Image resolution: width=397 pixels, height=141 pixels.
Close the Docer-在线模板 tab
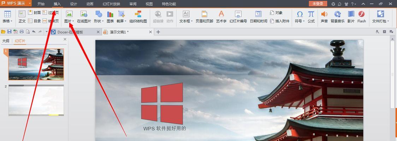pyautogui.click(x=98, y=32)
